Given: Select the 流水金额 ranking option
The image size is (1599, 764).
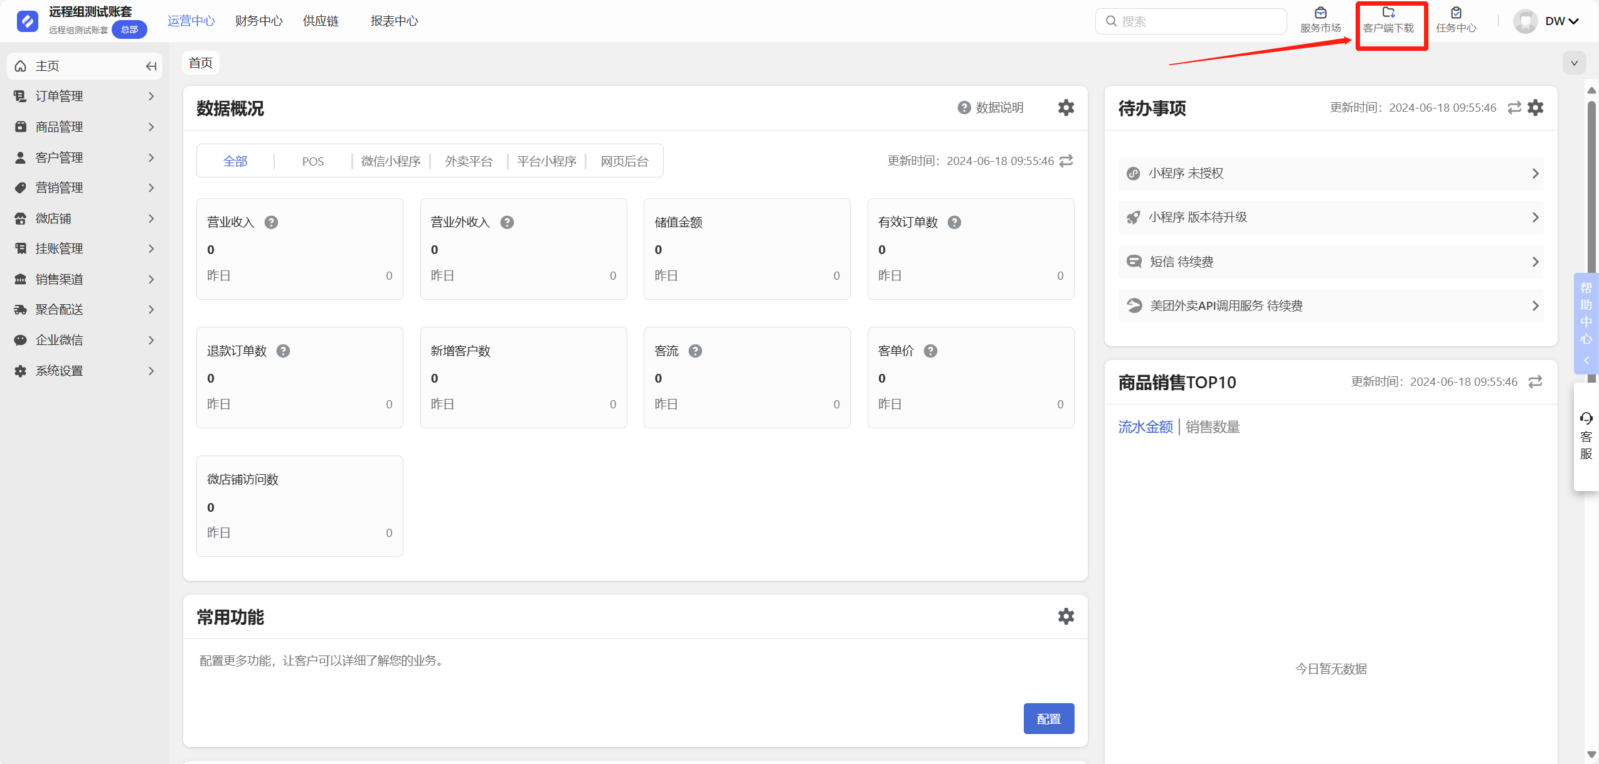Looking at the screenshot, I should click(1145, 427).
